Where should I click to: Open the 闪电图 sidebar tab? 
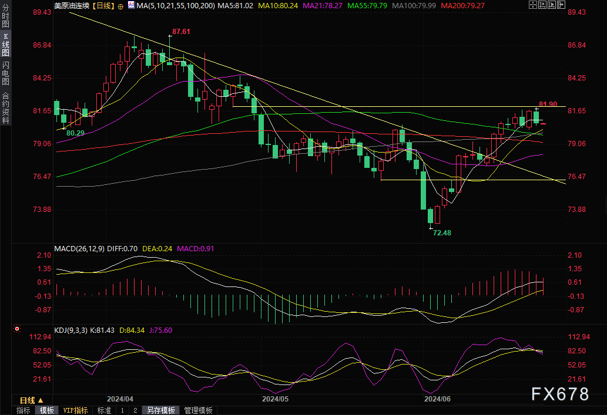tap(5, 73)
